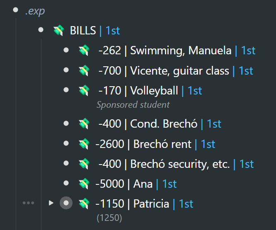Viewport: 276px width, 230px height.
Task: Edit the Sponsored student note
Action: tap(133, 105)
